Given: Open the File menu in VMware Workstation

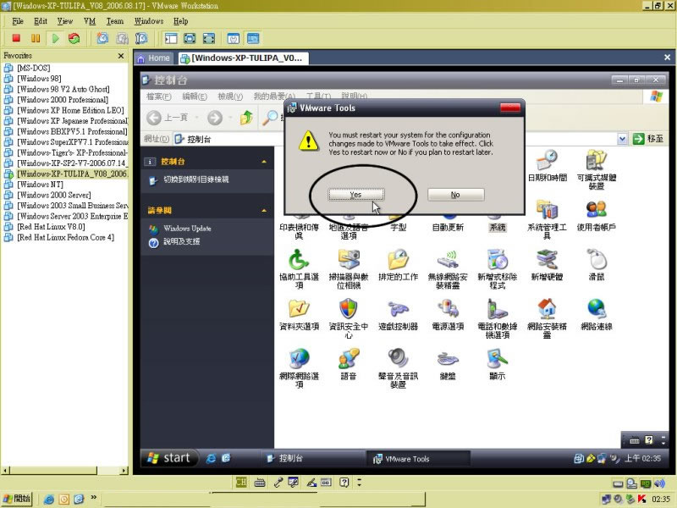Looking at the screenshot, I should coord(18,21).
